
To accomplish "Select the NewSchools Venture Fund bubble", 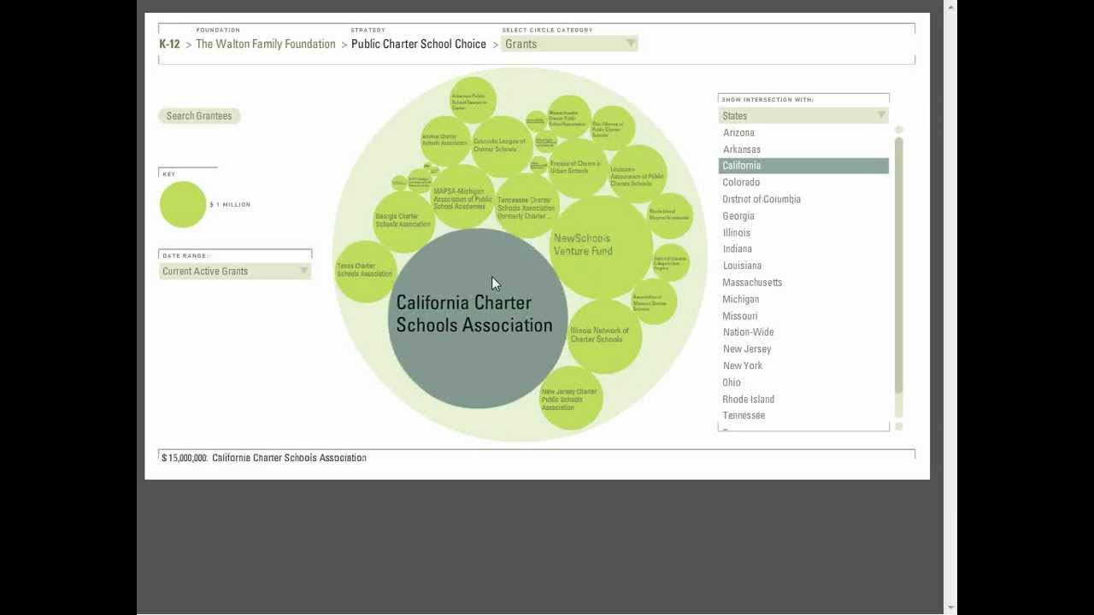I will [601, 247].
